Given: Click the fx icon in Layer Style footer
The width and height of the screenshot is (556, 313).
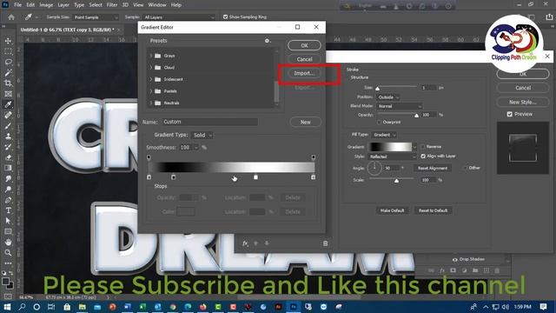Looking at the screenshot, I should click(245, 243).
